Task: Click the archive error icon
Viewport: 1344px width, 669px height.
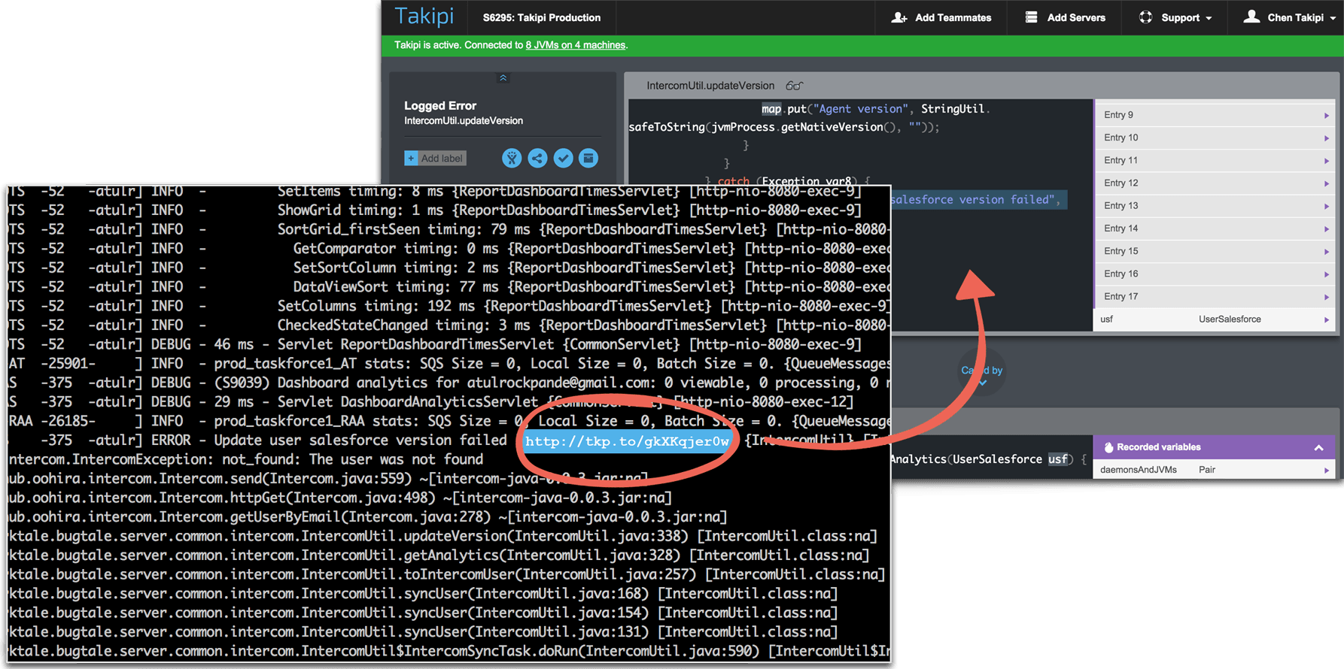Action: 588,158
